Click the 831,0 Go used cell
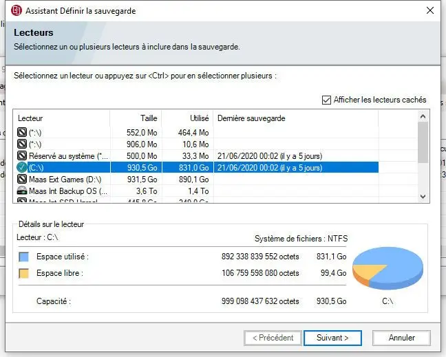This screenshot has width=446, height=357. (x=193, y=168)
